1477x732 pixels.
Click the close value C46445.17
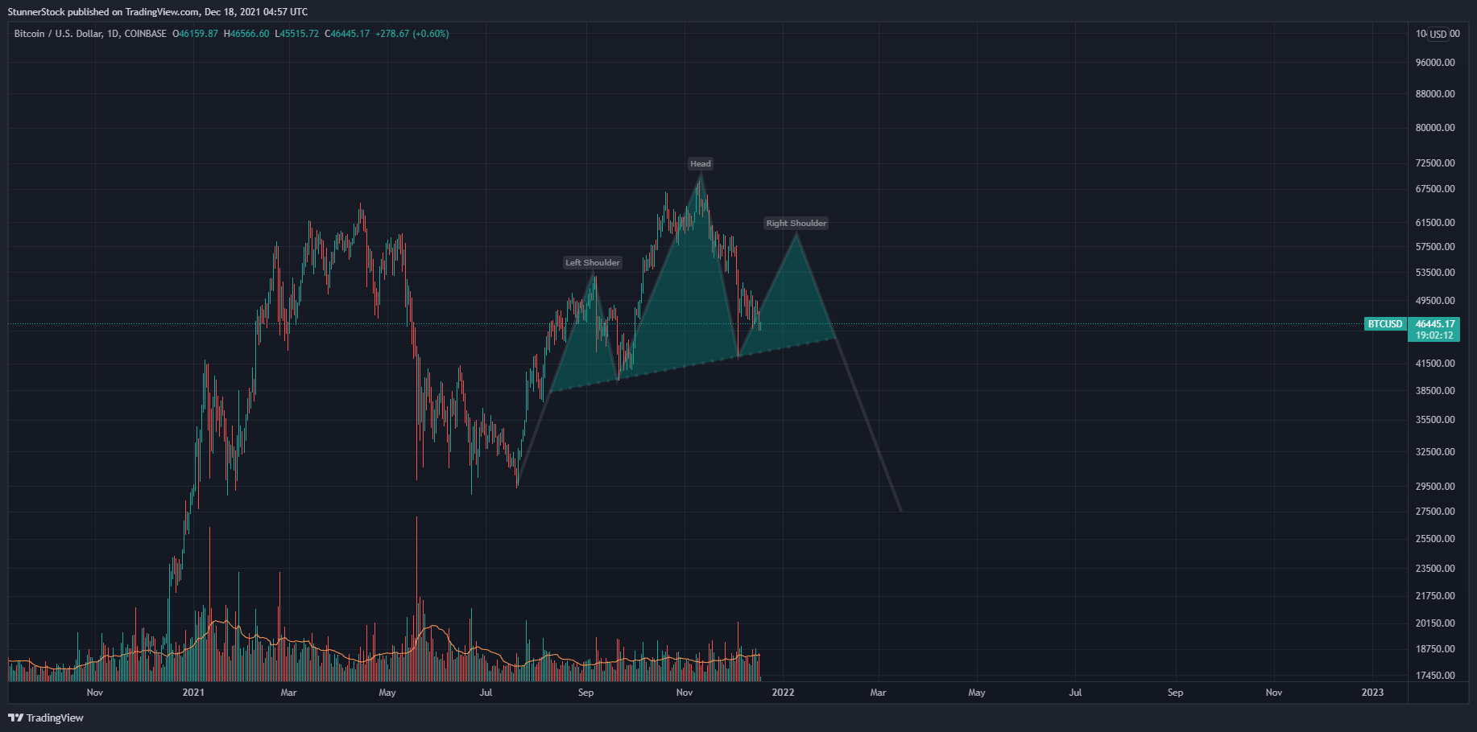[x=347, y=34]
